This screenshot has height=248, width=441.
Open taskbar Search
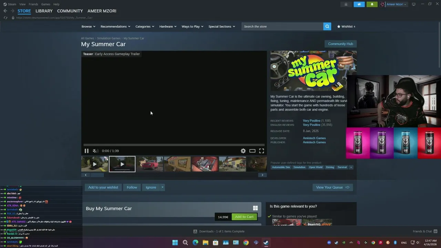coord(185,242)
